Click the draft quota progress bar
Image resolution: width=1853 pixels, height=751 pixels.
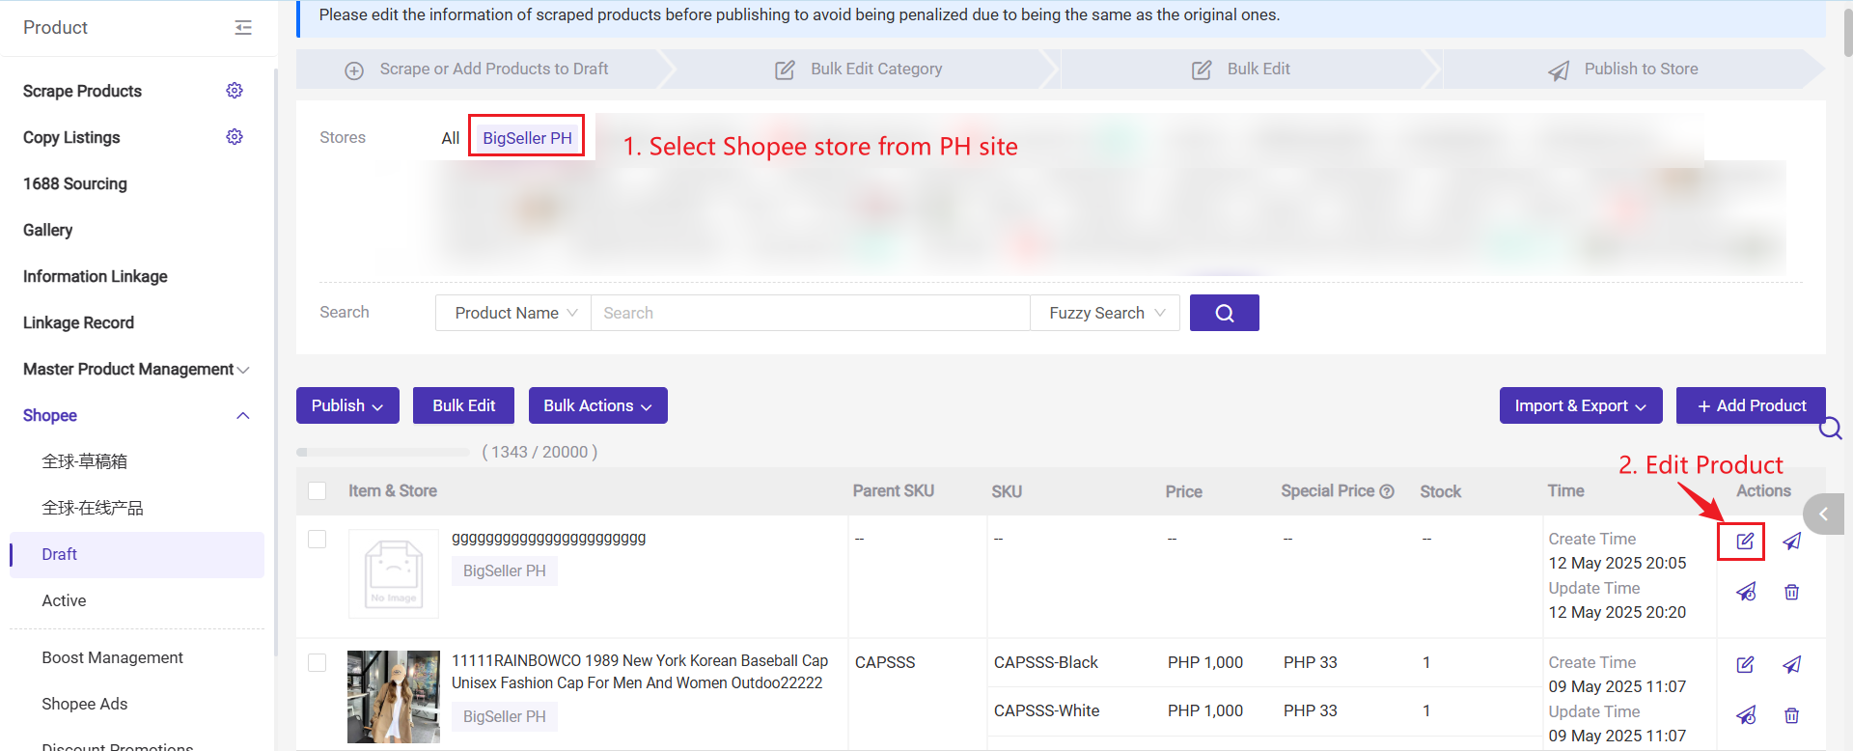tap(383, 452)
